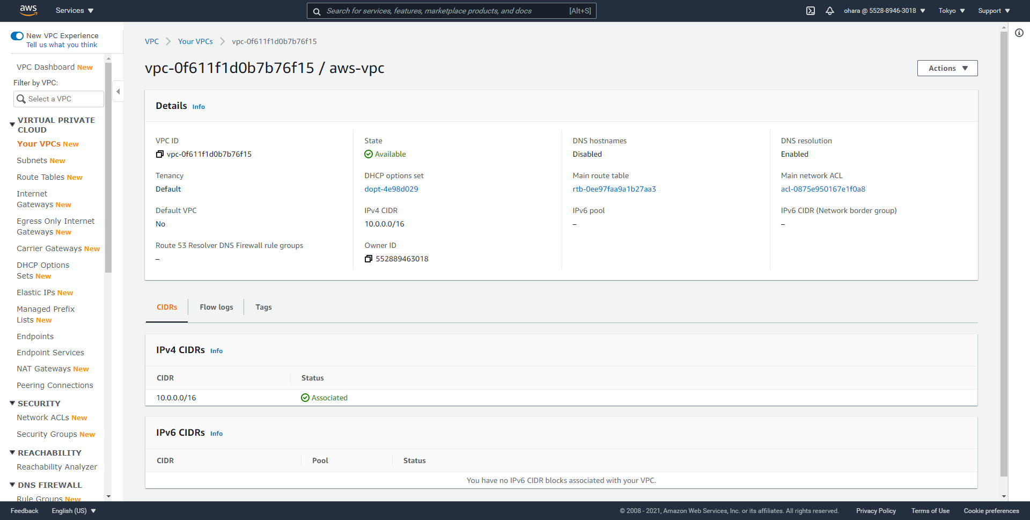This screenshot has width=1030, height=520.
Task: Click the sidebar scroll down arrow
Action: click(108, 496)
